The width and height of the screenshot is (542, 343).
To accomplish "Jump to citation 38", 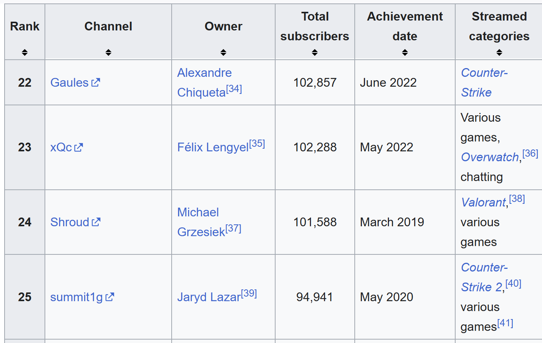I will (517, 199).
